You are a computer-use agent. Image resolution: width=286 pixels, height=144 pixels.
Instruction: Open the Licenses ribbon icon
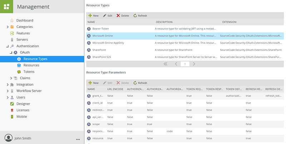pyautogui.click(x=12, y=110)
